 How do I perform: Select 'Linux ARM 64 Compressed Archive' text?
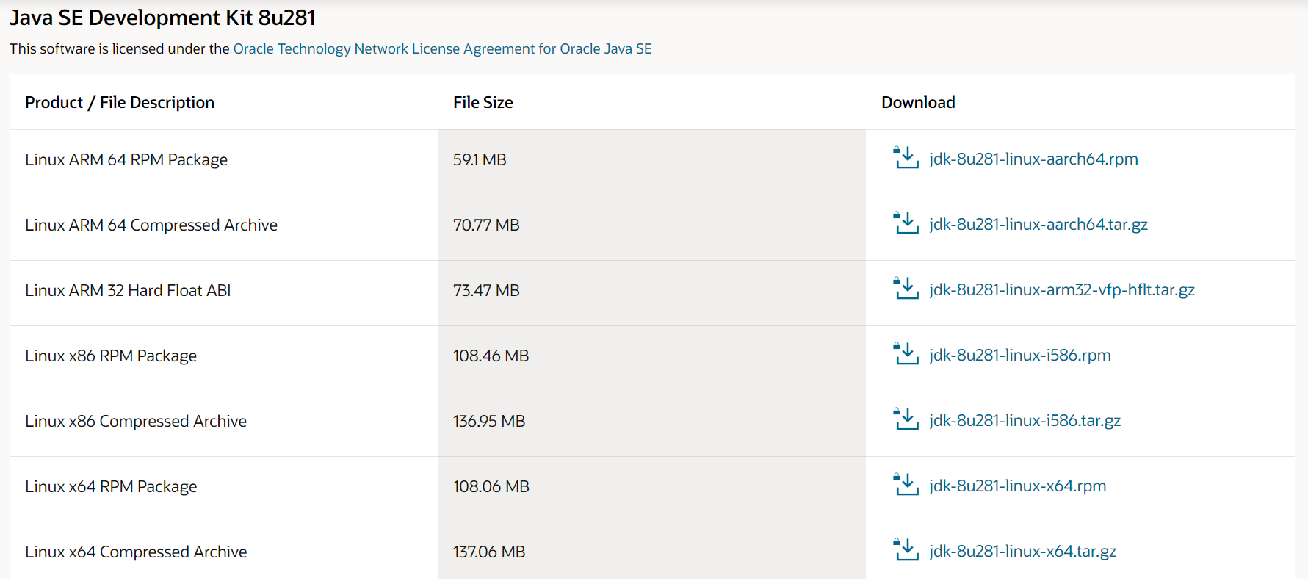point(151,225)
